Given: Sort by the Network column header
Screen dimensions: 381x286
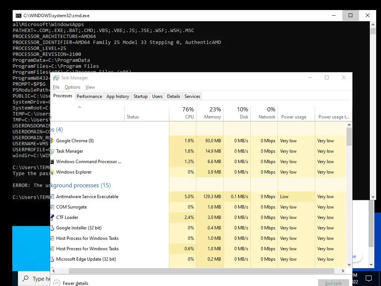Looking at the screenshot, I should 265,113.
